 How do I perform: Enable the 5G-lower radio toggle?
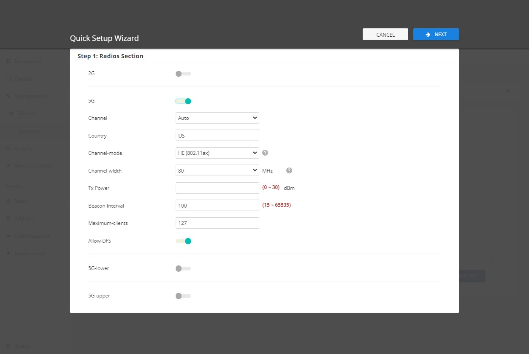click(x=183, y=268)
